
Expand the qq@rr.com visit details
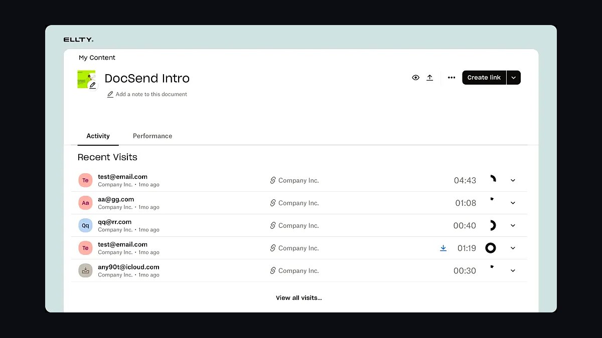(x=513, y=225)
